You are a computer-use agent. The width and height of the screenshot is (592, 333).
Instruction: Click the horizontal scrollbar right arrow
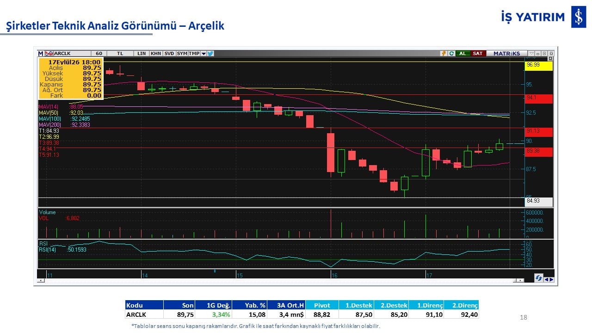pyautogui.click(x=520, y=280)
